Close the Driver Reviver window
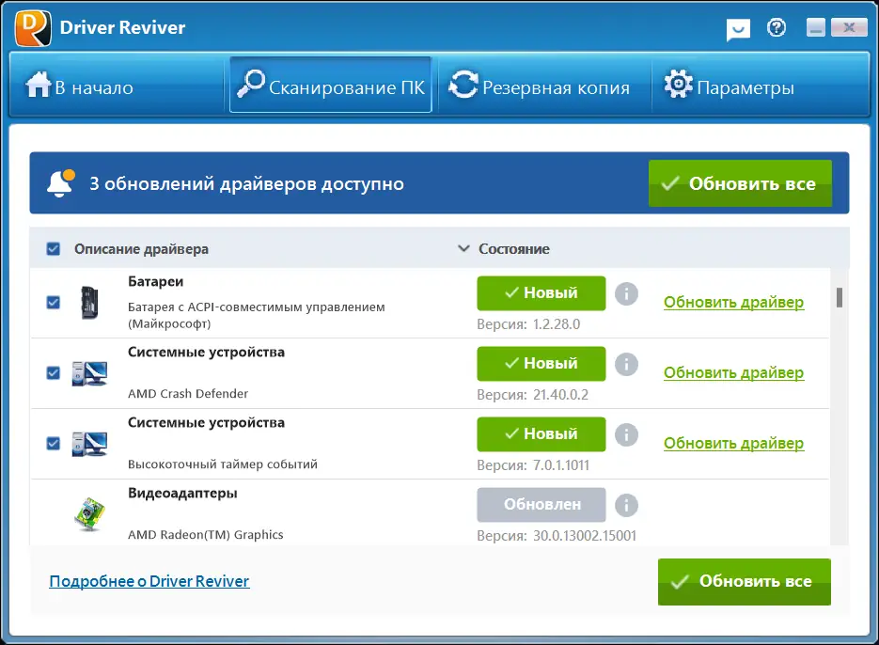This screenshot has height=645, width=879. pyautogui.click(x=849, y=27)
